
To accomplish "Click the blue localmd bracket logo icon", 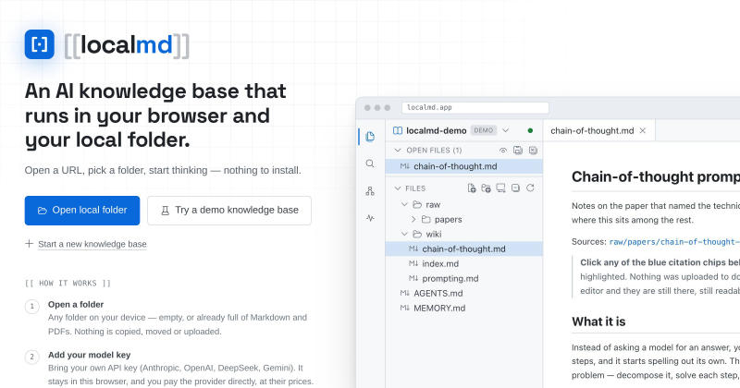I will 39,44.
